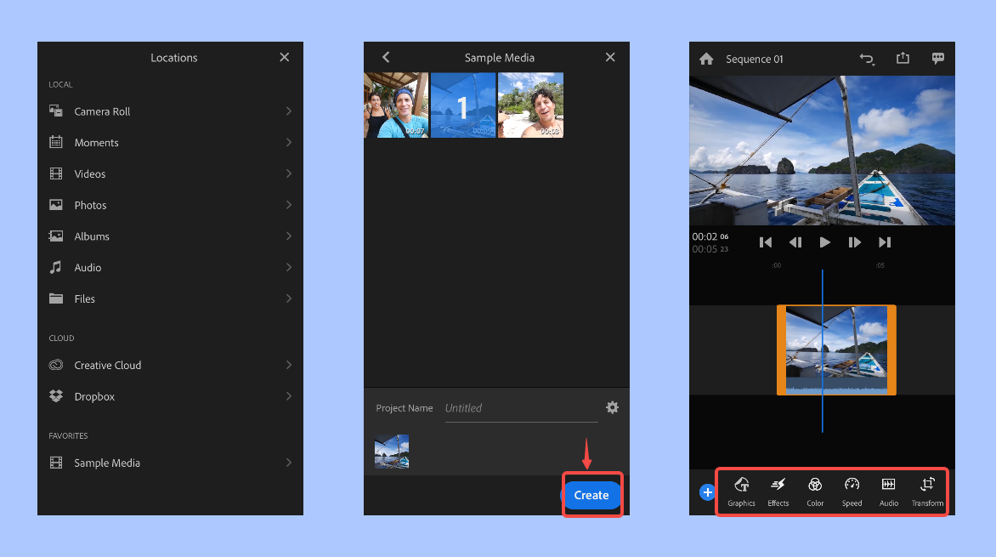Open the Files folder icon
The width and height of the screenshot is (996, 557).
tap(56, 298)
